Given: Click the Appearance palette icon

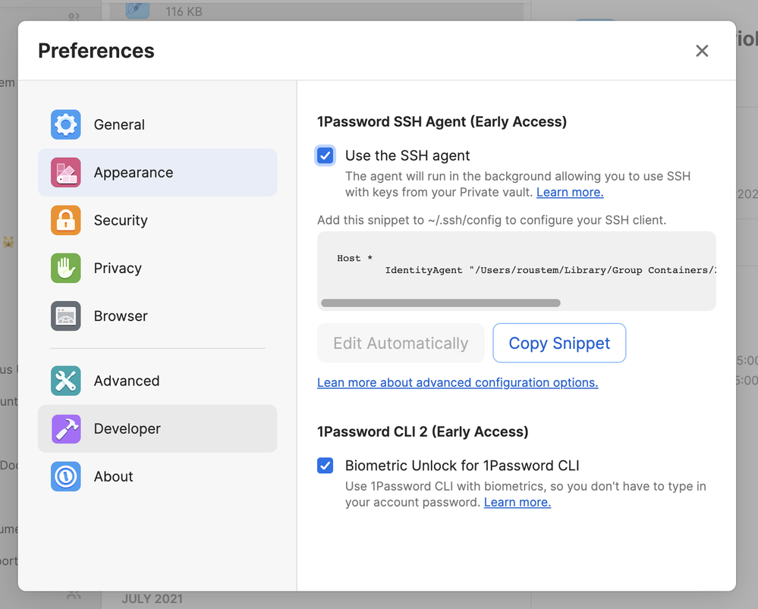Looking at the screenshot, I should pyautogui.click(x=65, y=173).
